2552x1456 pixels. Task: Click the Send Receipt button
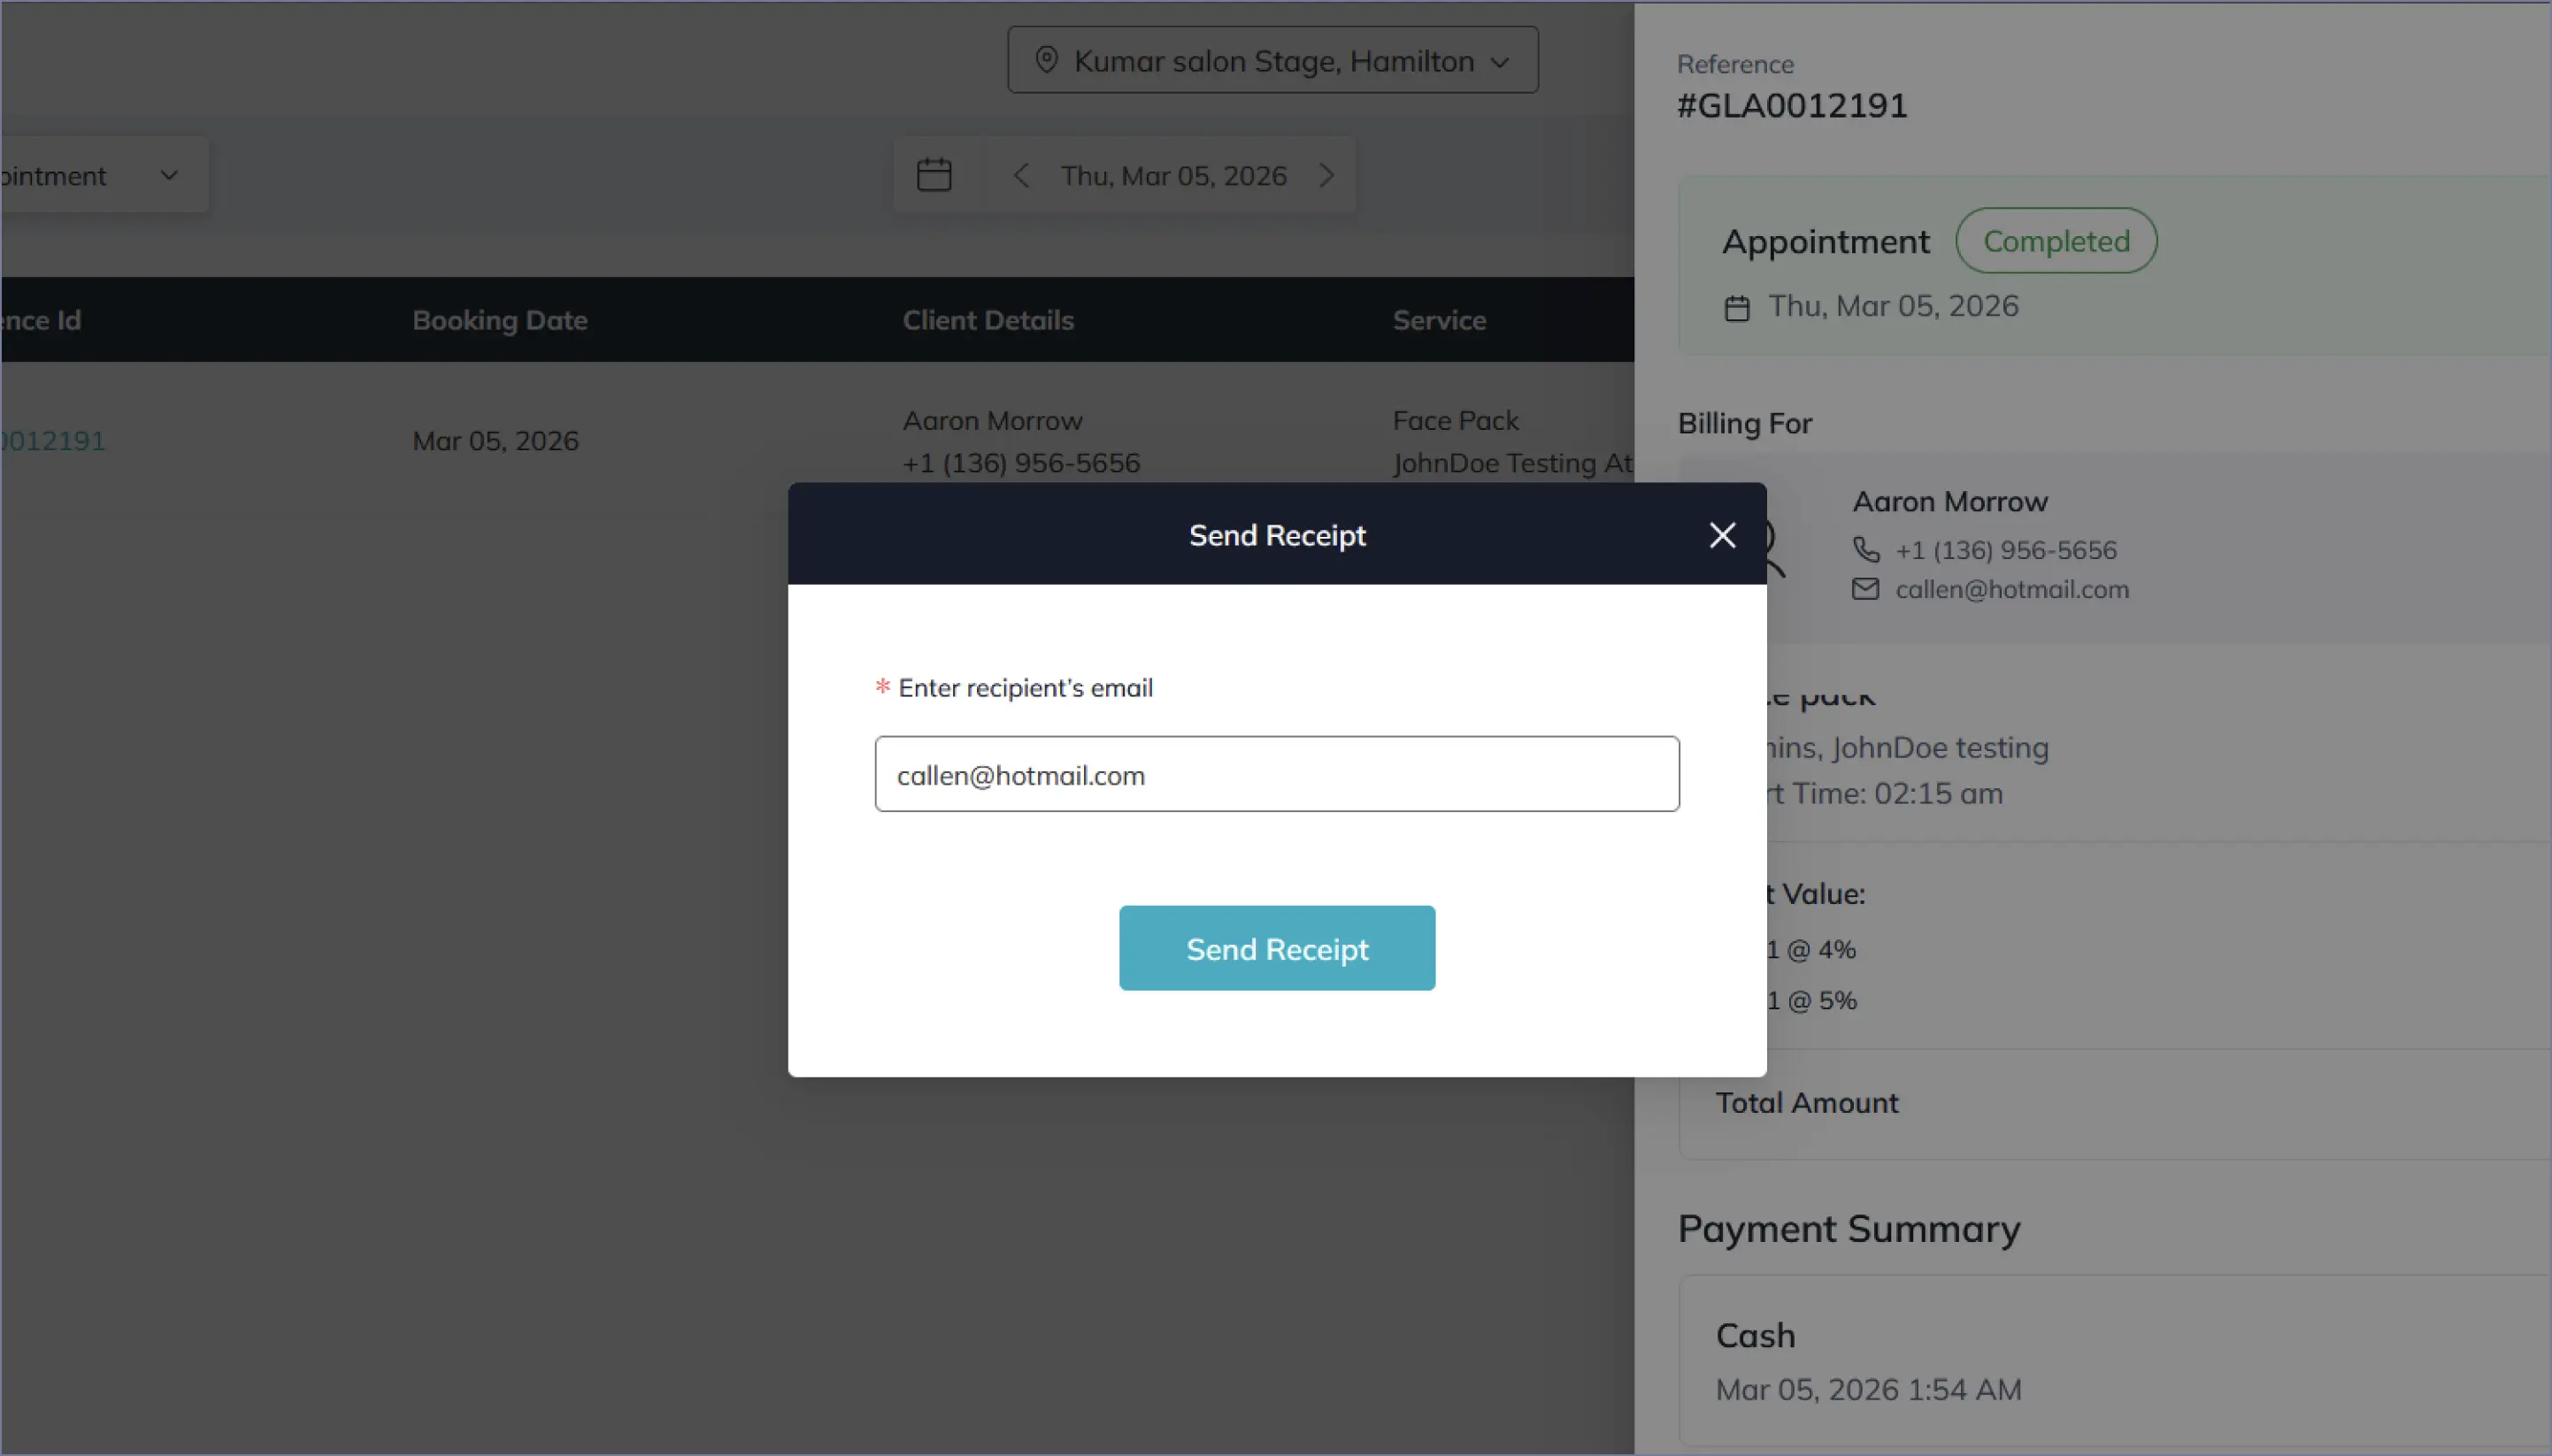pos(1277,948)
